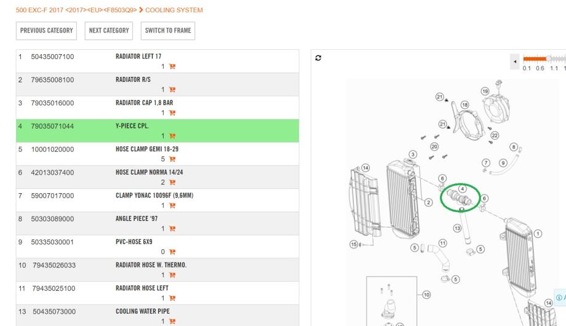Click the PVC-HOSE 6X9 part name

click(x=134, y=242)
